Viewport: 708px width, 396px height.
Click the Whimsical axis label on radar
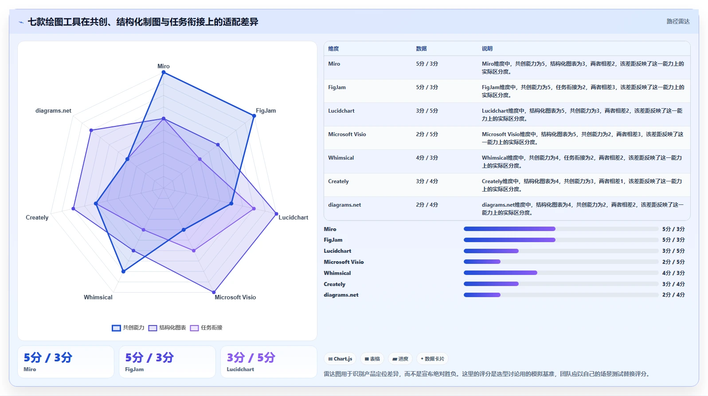coord(98,297)
